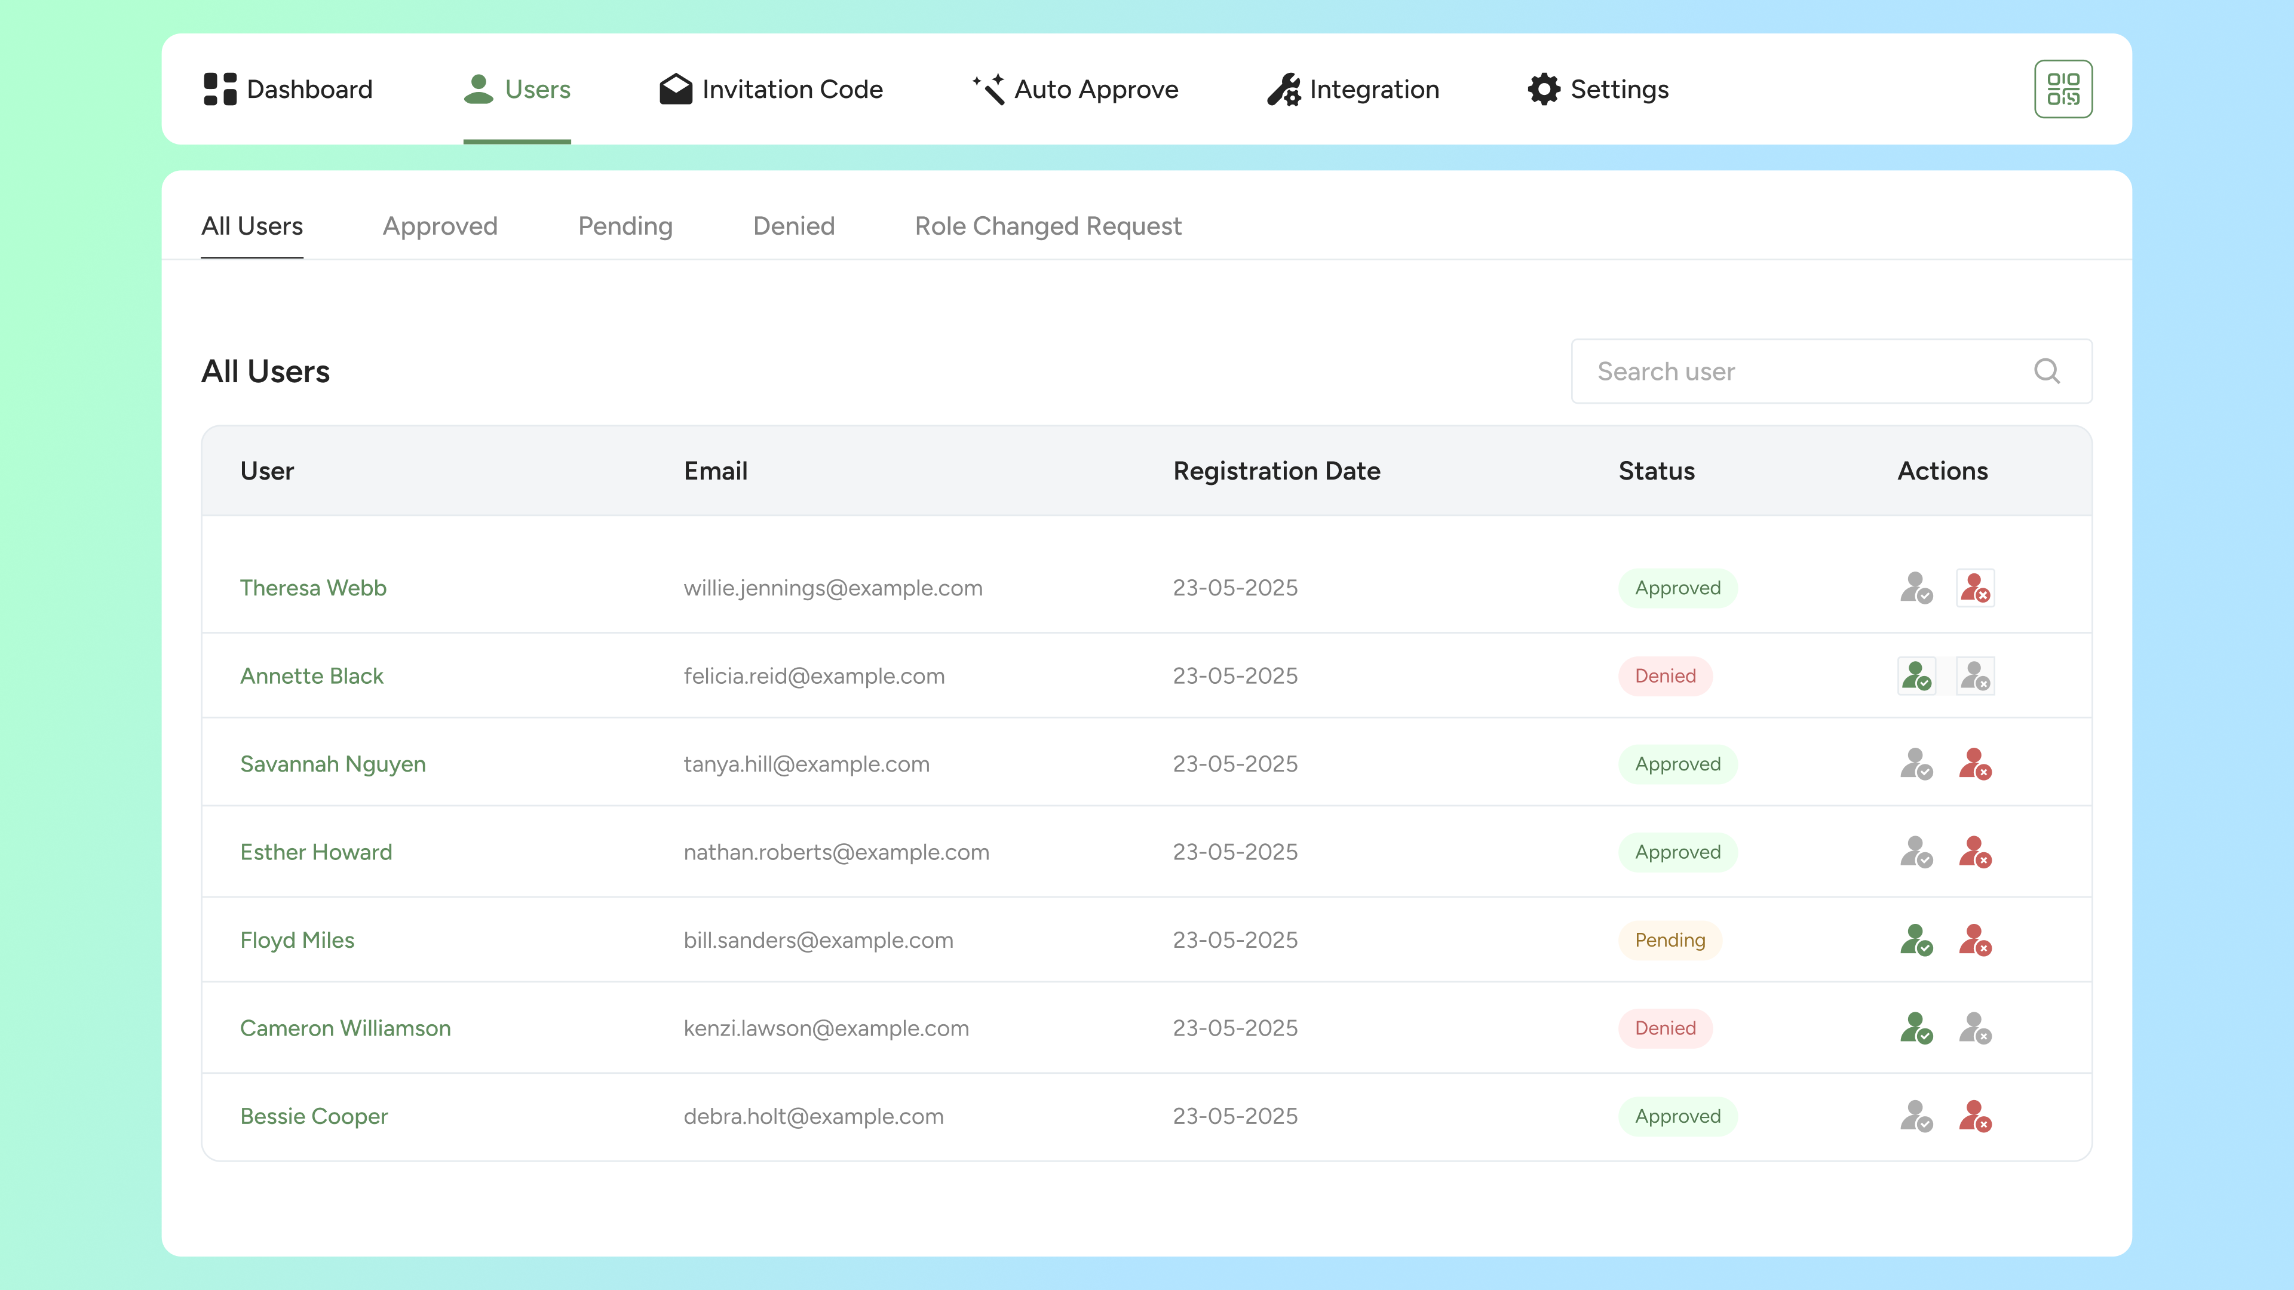
Task: Deny pending user Floyd Miles
Action: click(1974, 940)
